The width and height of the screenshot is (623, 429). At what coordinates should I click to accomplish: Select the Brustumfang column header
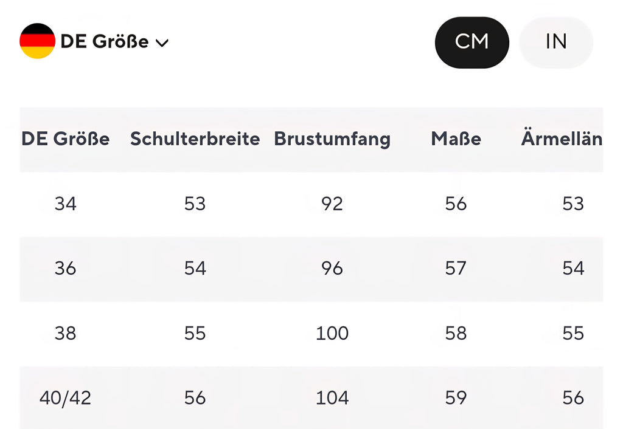click(x=332, y=140)
